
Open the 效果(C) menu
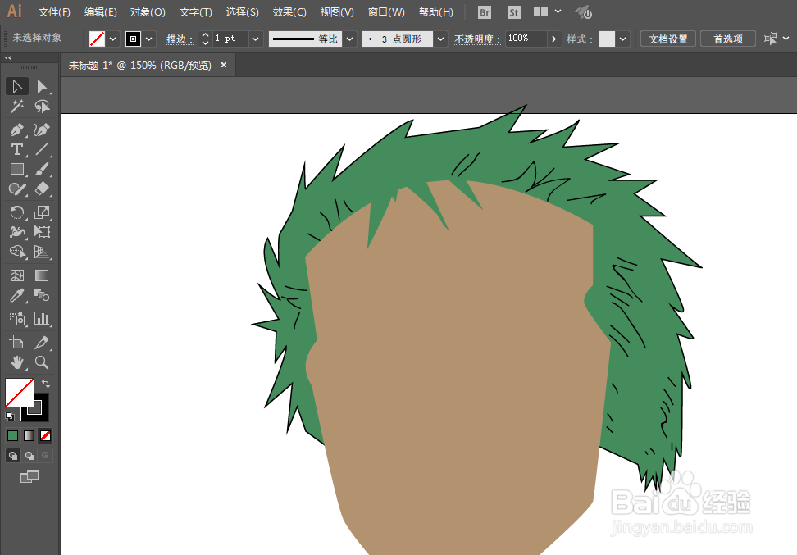289,11
